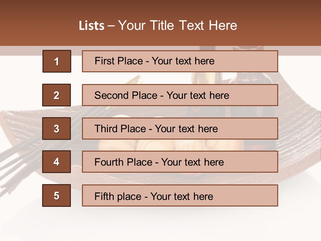
Task: Select the number 2 box
Action: click(57, 95)
